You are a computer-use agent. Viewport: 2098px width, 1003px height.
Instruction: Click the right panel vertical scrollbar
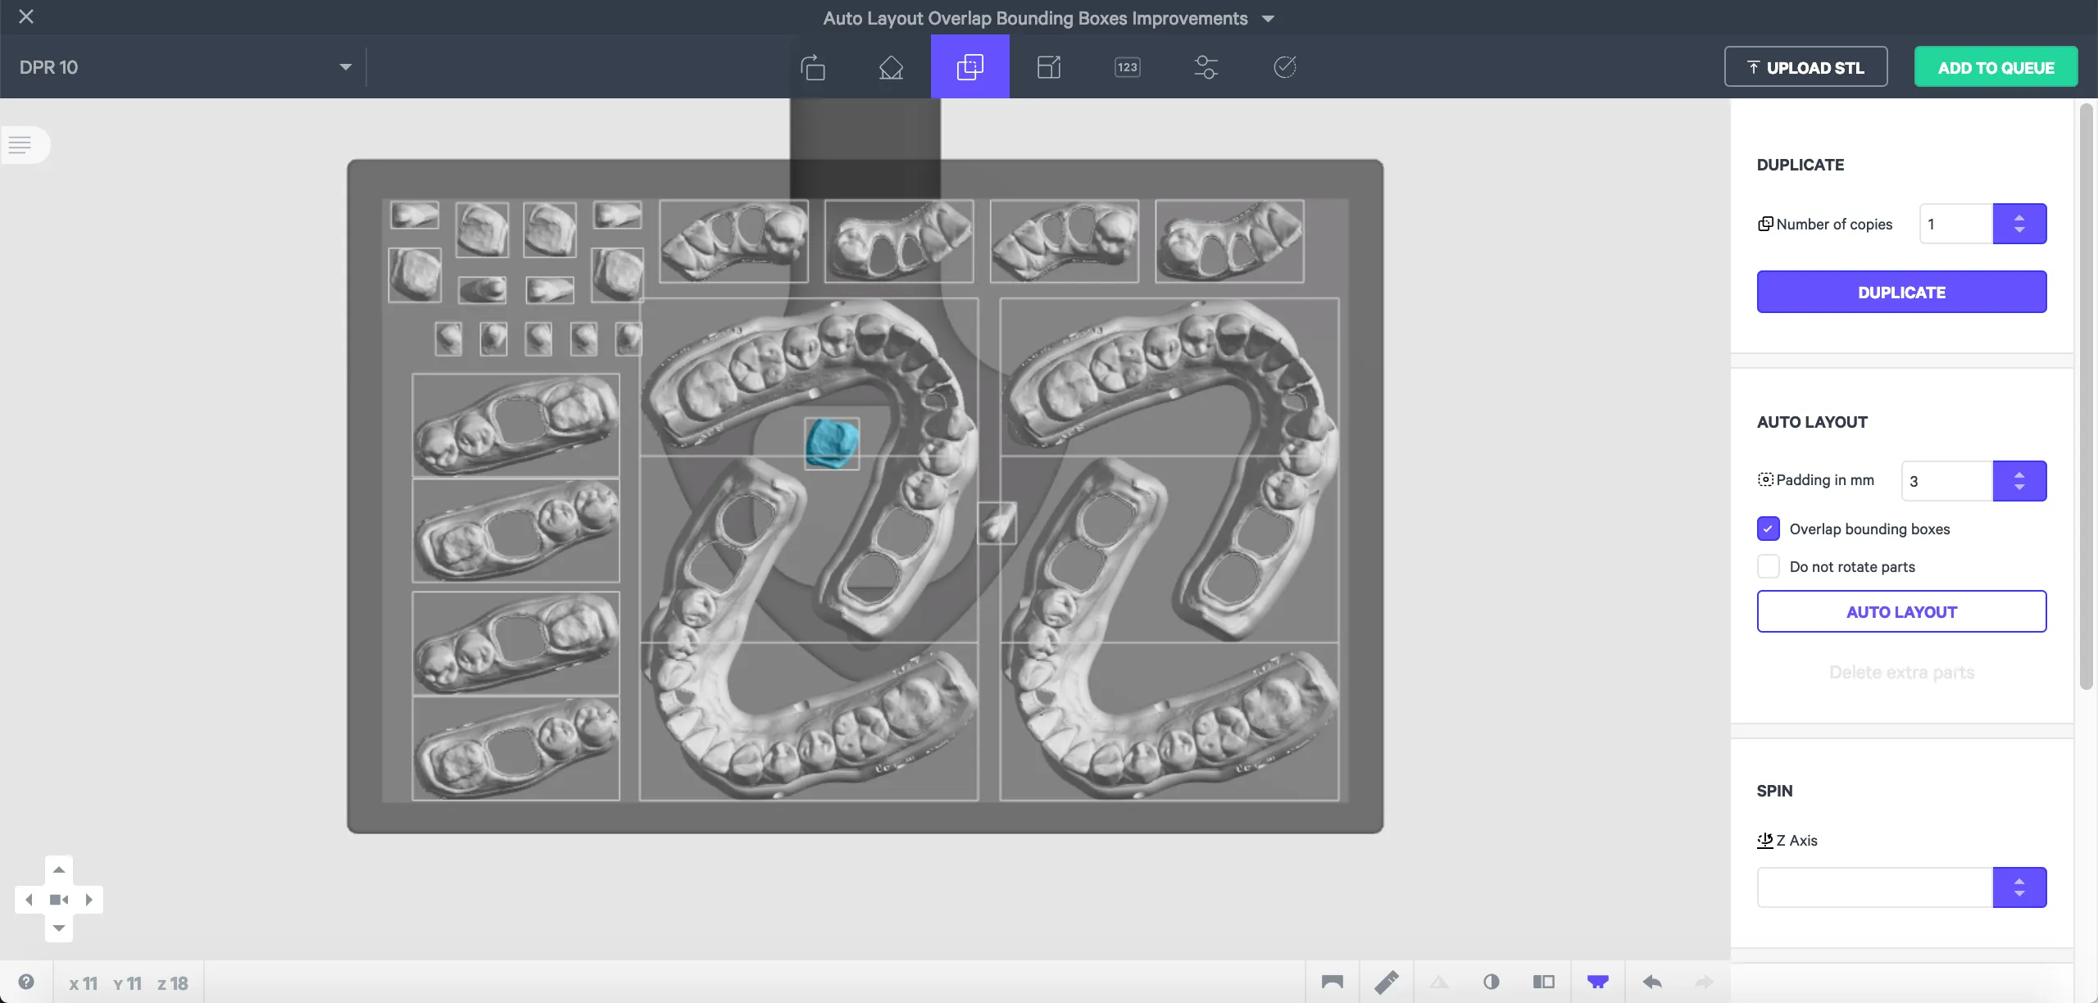pyautogui.click(x=2087, y=395)
